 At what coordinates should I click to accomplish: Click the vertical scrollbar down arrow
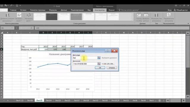pos(188,97)
